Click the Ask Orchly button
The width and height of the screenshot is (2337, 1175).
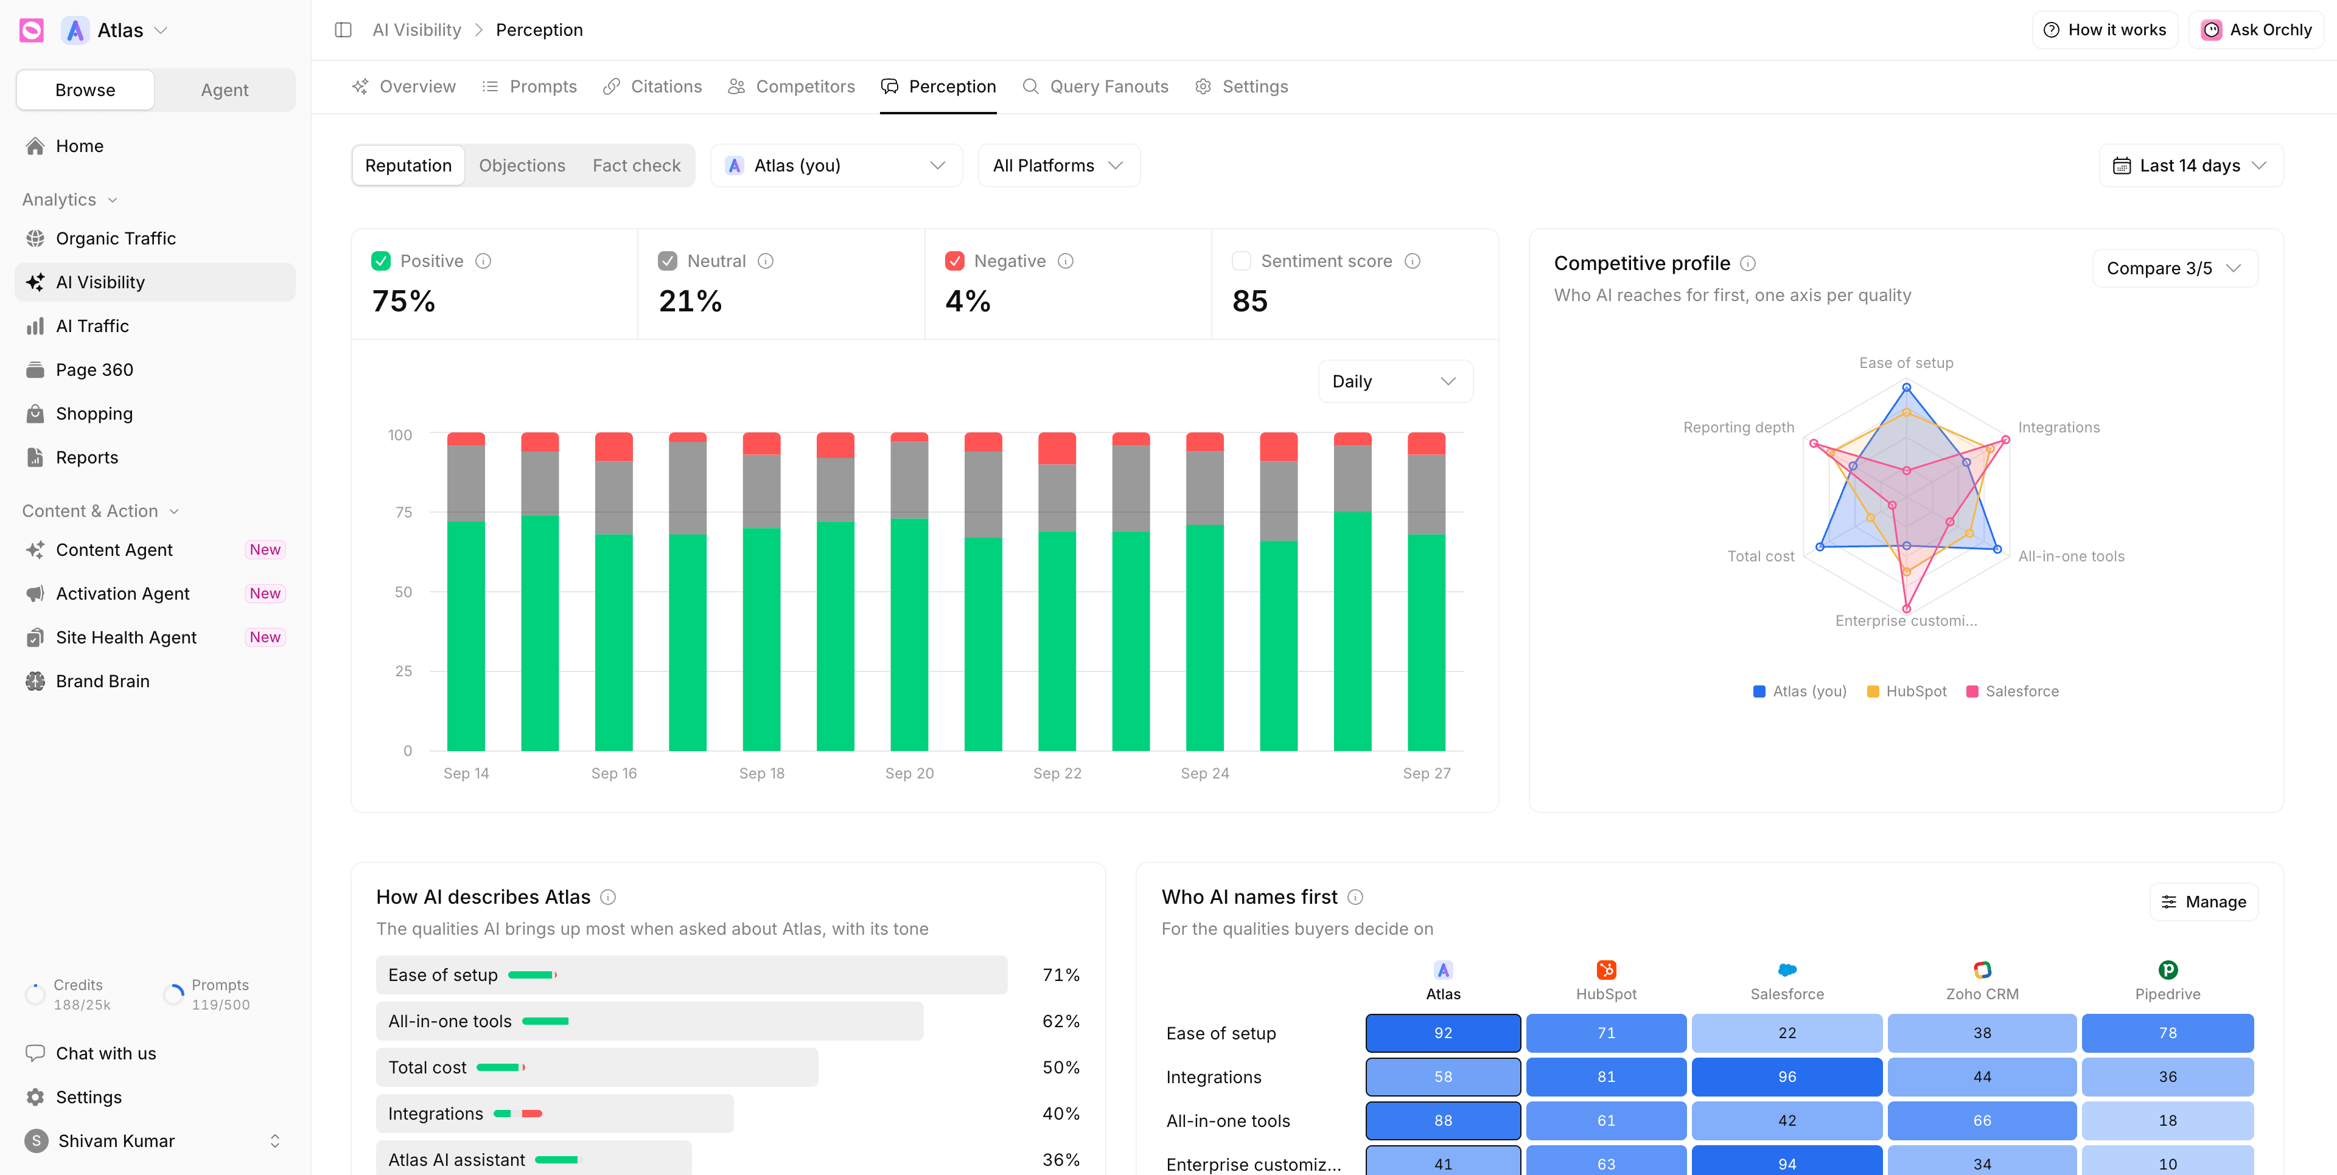pos(2256,30)
